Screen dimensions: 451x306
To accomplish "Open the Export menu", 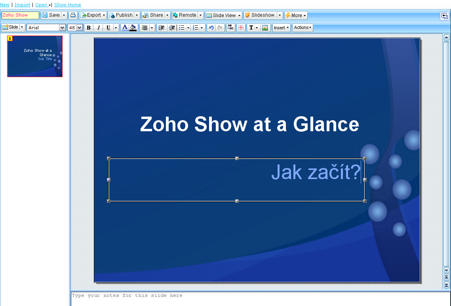I will pyautogui.click(x=93, y=15).
